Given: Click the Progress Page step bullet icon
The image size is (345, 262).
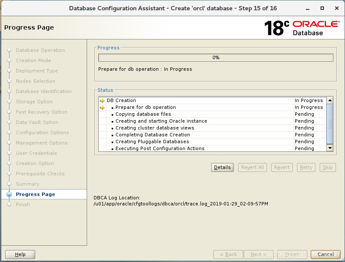Looking at the screenshot, I should [9, 194].
